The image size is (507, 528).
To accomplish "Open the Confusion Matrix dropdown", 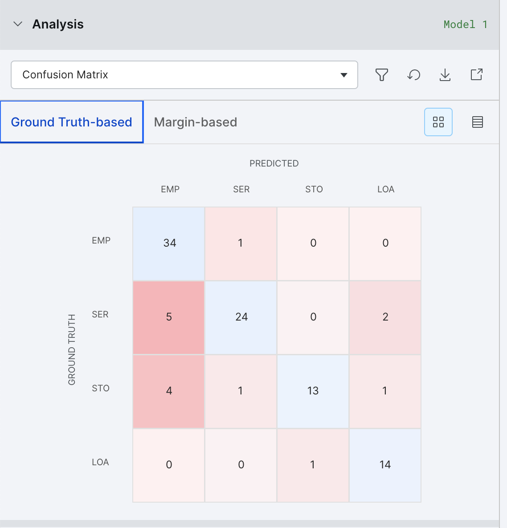I will [184, 75].
